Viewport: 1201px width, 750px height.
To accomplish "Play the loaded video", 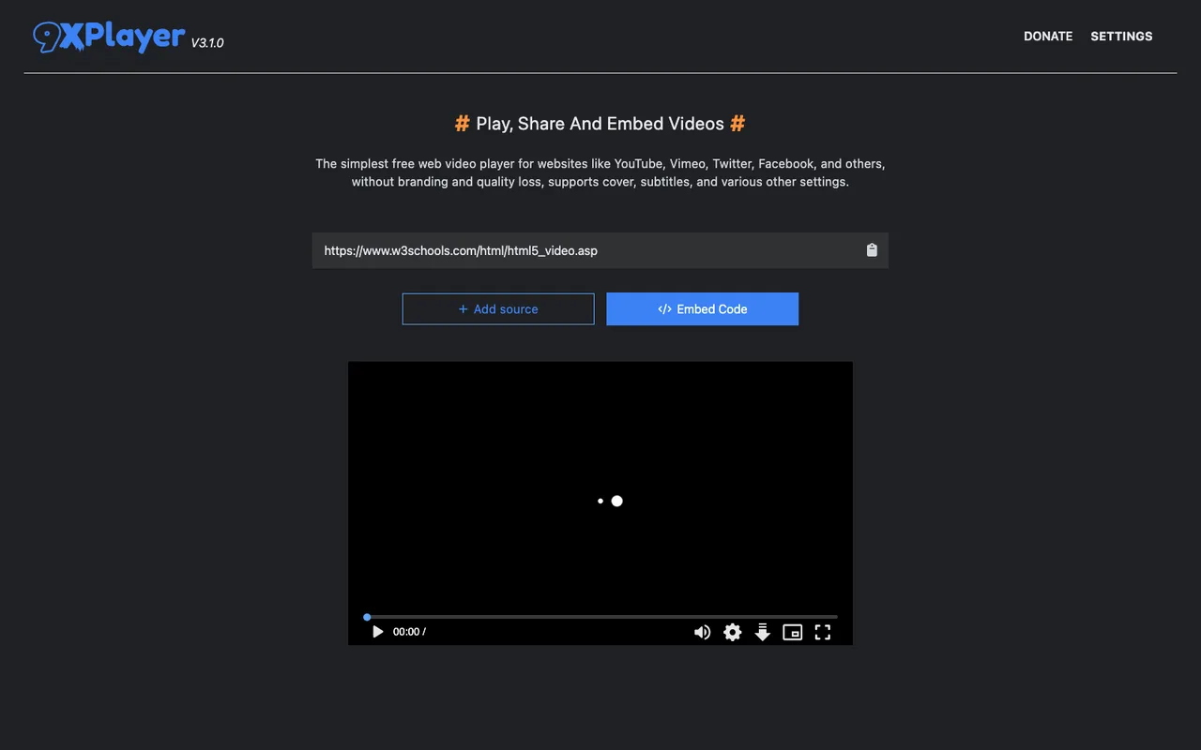I will pyautogui.click(x=377, y=632).
